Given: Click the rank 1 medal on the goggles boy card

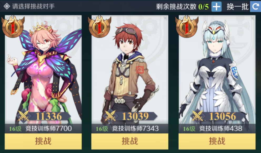Looking at the screenshot, I should tap(99, 27).
